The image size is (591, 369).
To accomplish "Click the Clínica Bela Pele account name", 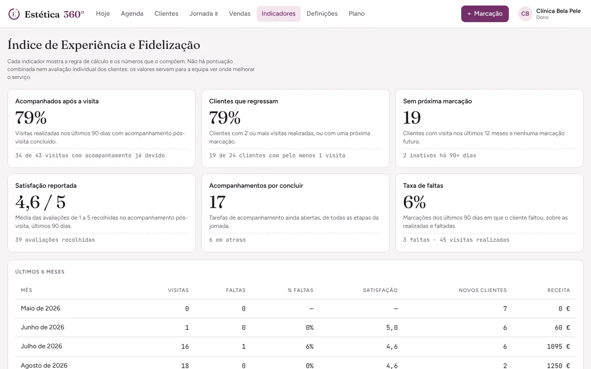I will pos(558,11).
